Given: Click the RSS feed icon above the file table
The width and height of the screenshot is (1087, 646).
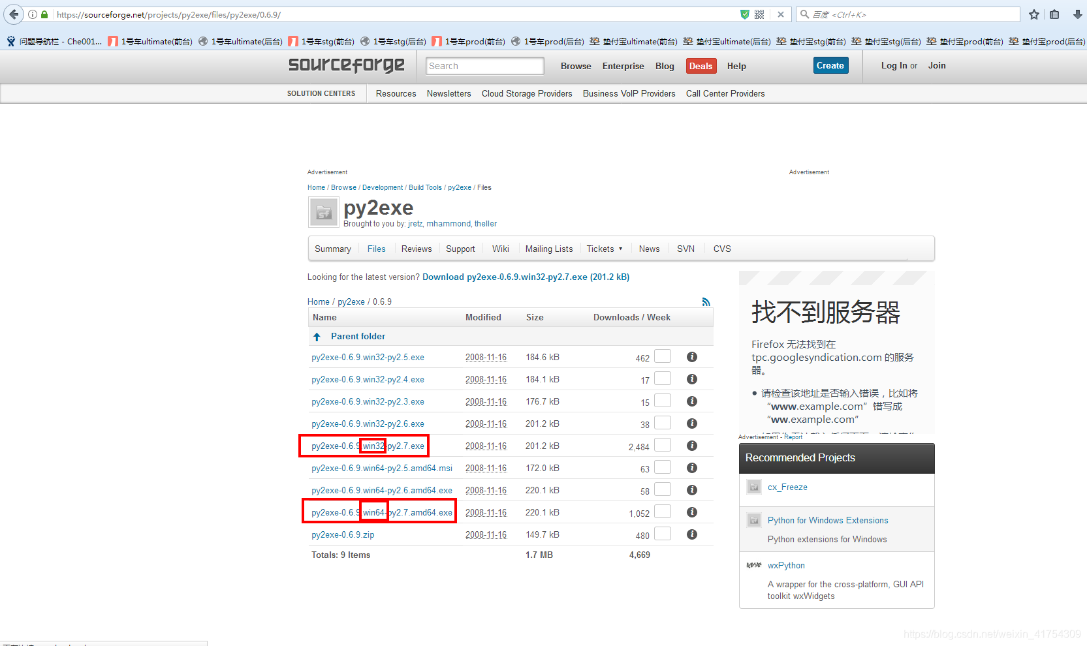Looking at the screenshot, I should coord(706,301).
